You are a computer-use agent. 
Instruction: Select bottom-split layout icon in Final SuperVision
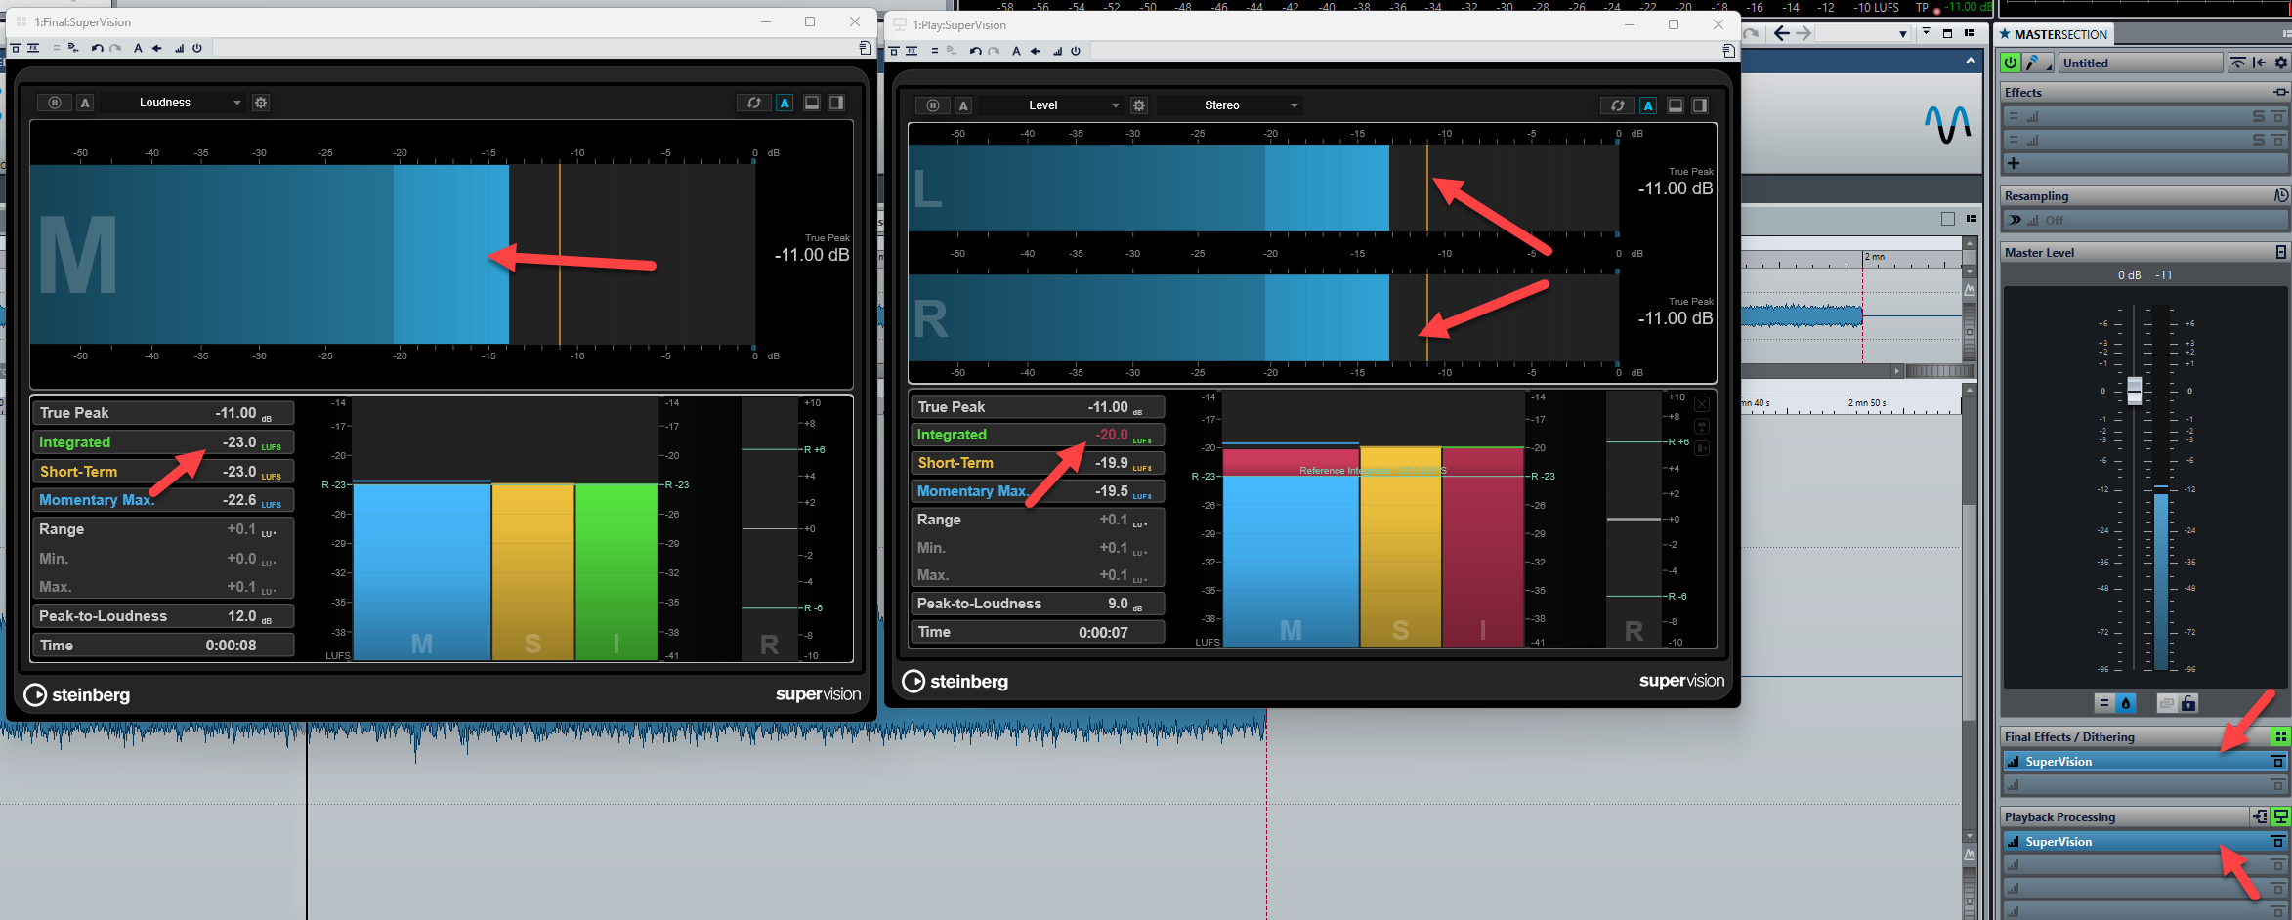(811, 103)
